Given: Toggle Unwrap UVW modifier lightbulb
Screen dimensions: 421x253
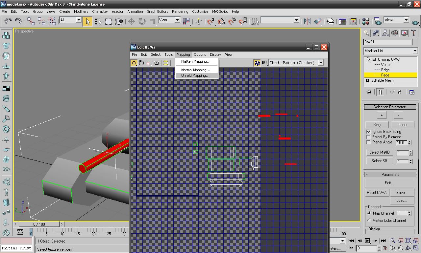Looking at the screenshot, I should [x=368, y=59].
